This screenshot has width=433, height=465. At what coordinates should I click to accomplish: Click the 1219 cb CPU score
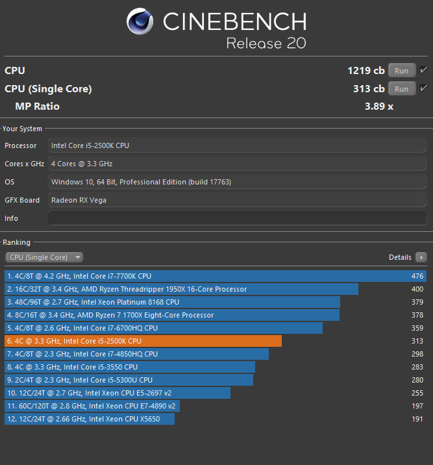click(366, 71)
